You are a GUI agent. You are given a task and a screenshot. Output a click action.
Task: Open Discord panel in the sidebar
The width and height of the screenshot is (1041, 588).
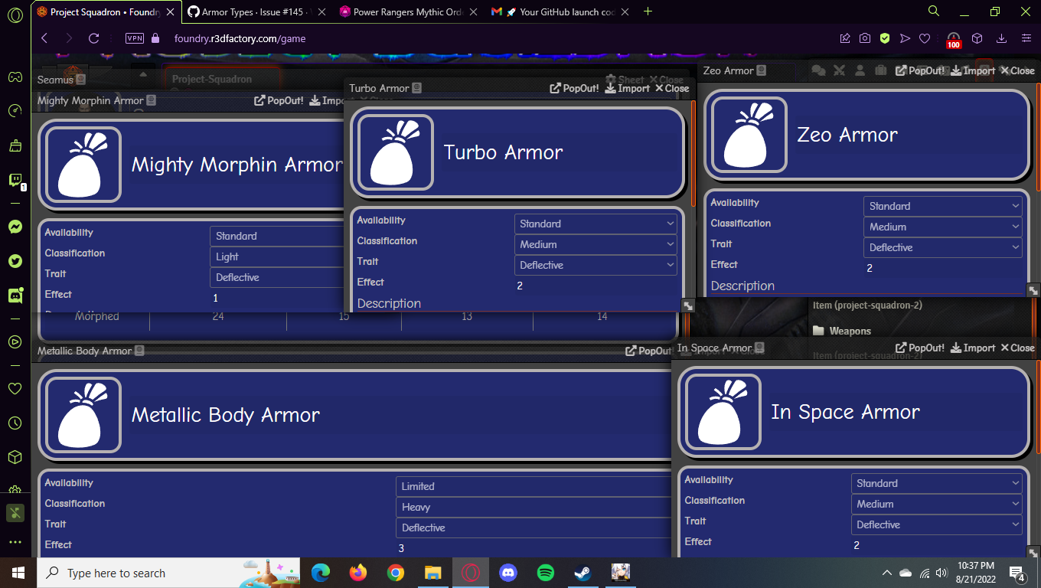pyautogui.click(x=15, y=296)
